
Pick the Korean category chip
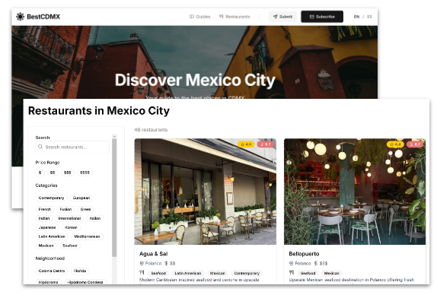click(x=71, y=227)
